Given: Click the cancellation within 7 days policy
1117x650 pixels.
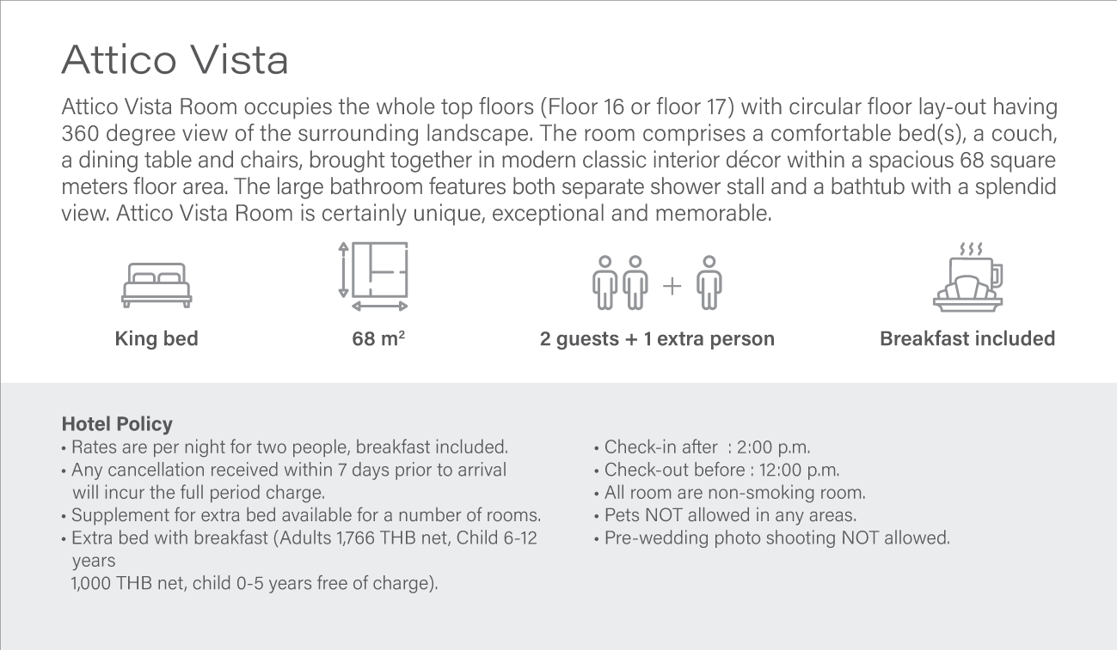Looking at the screenshot, I should pyautogui.click(x=284, y=481).
